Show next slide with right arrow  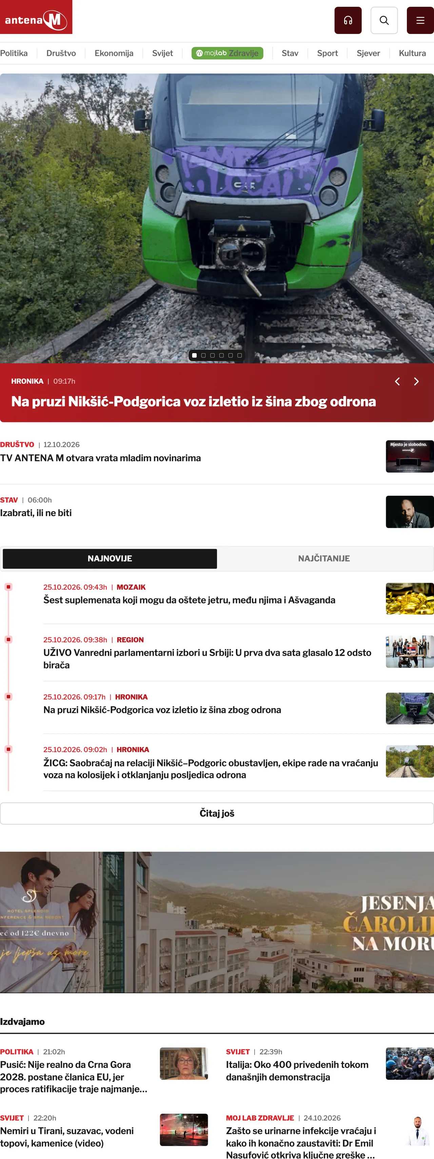pyautogui.click(x=416, y=382)
